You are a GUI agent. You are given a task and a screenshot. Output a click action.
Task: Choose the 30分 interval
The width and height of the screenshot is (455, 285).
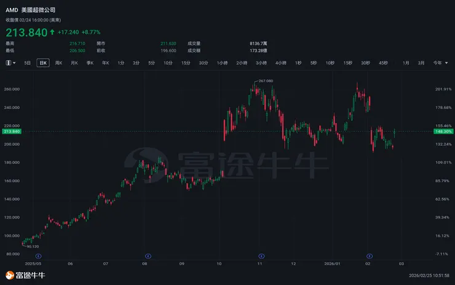204,63
